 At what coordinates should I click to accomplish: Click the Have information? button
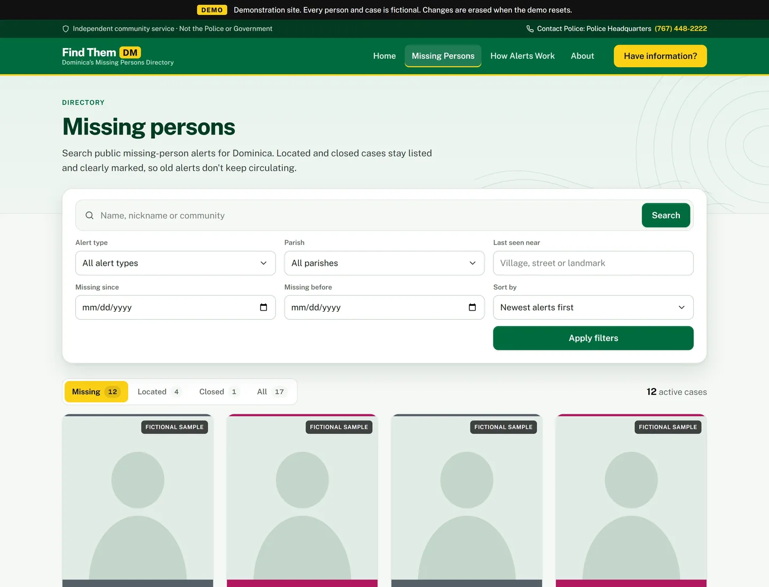click(x=660, y=56)
